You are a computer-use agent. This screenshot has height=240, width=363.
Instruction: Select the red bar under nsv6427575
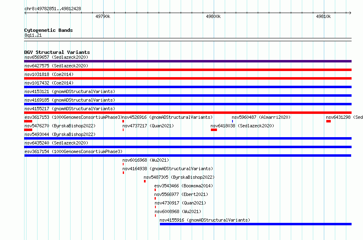pos(188,70)
